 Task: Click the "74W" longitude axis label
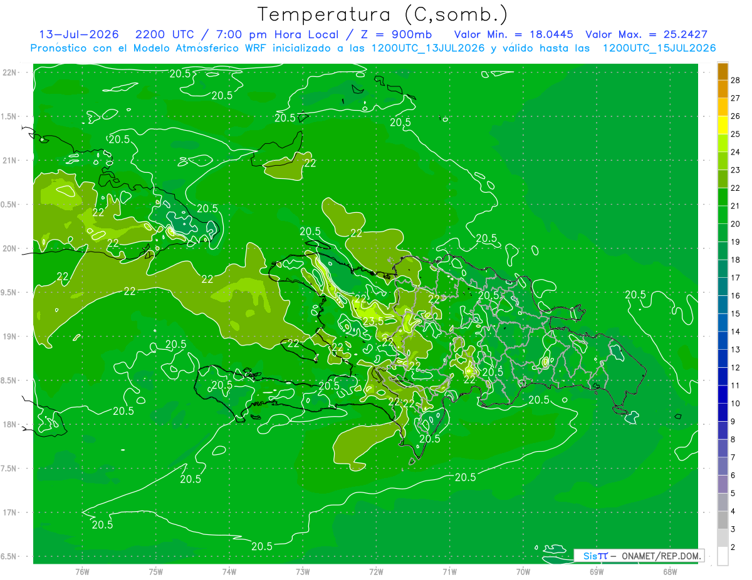click(229, 572)
